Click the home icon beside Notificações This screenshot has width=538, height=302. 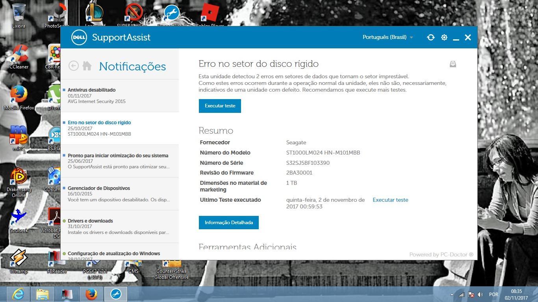click(87, 66)
